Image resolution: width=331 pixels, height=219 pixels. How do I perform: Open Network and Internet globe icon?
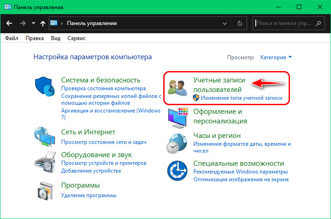(x=45, y=137)
